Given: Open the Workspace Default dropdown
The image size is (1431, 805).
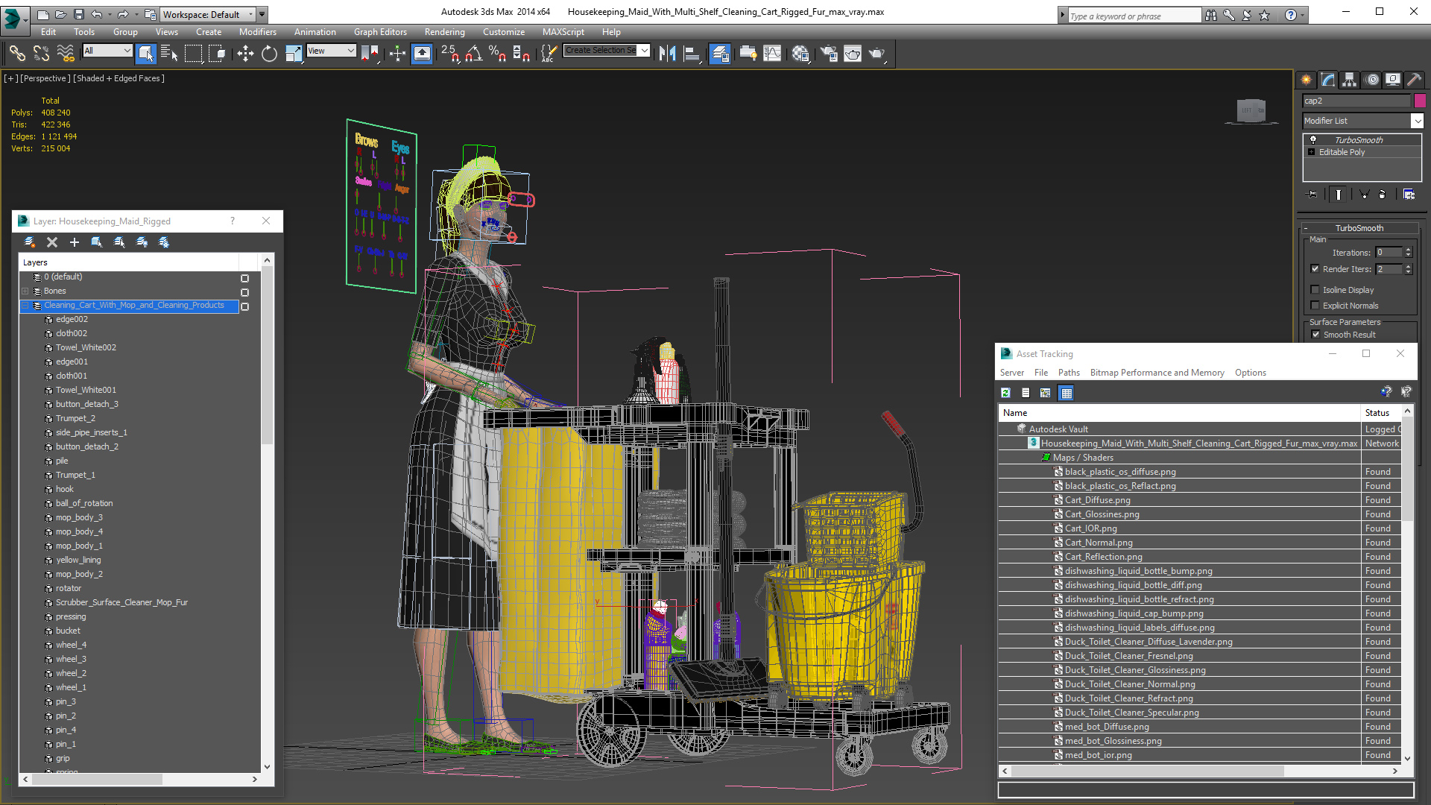Looking at the screenshot, I should [251, 14].
